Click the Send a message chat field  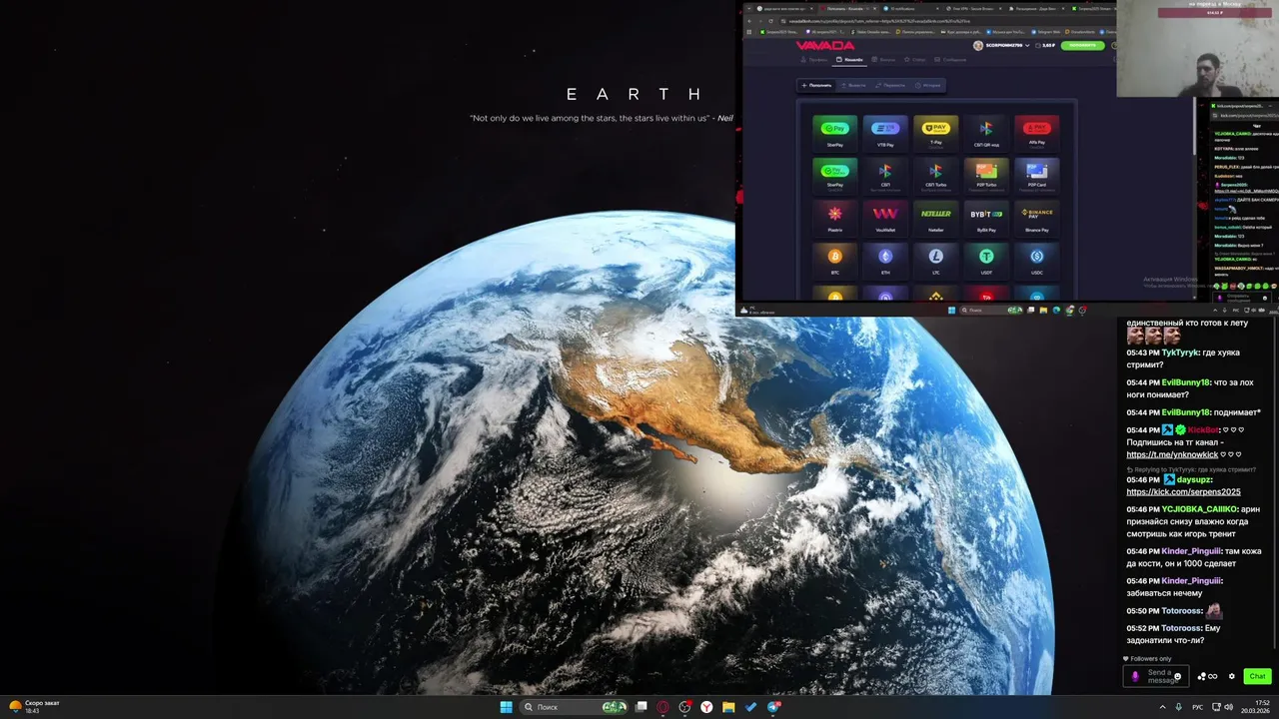coord(1156,676)
